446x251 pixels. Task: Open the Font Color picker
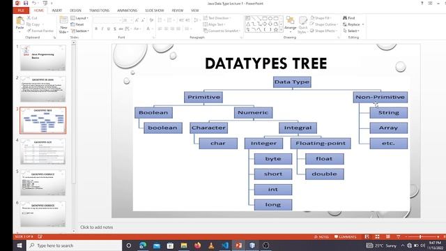pos(148,29)
